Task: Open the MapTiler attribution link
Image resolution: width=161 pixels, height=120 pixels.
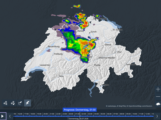Action: (122, 106)
